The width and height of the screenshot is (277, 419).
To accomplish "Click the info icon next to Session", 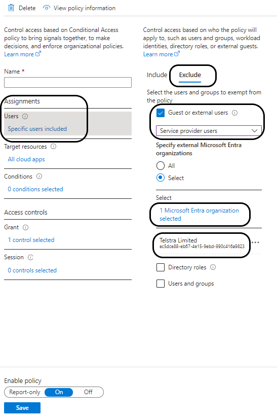I will click(31, 257).
